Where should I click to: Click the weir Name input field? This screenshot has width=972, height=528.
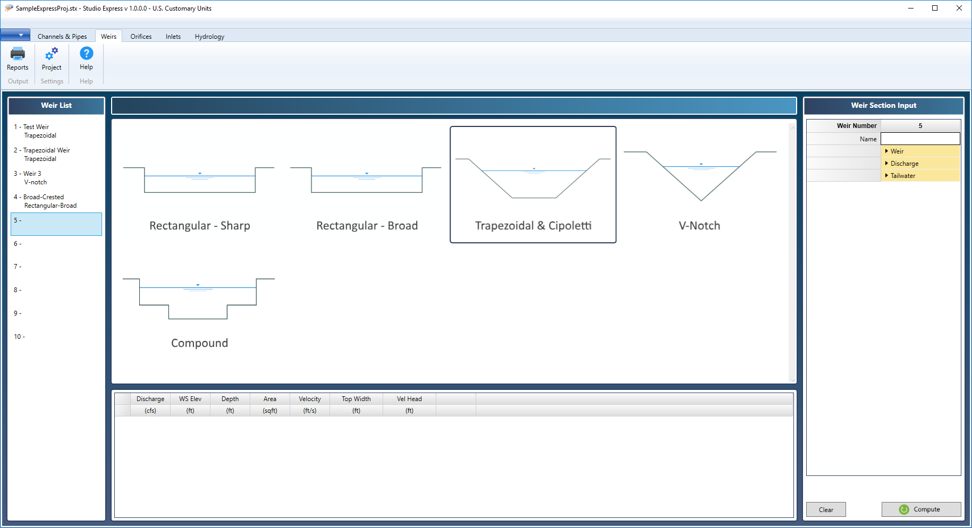[920, 139]
